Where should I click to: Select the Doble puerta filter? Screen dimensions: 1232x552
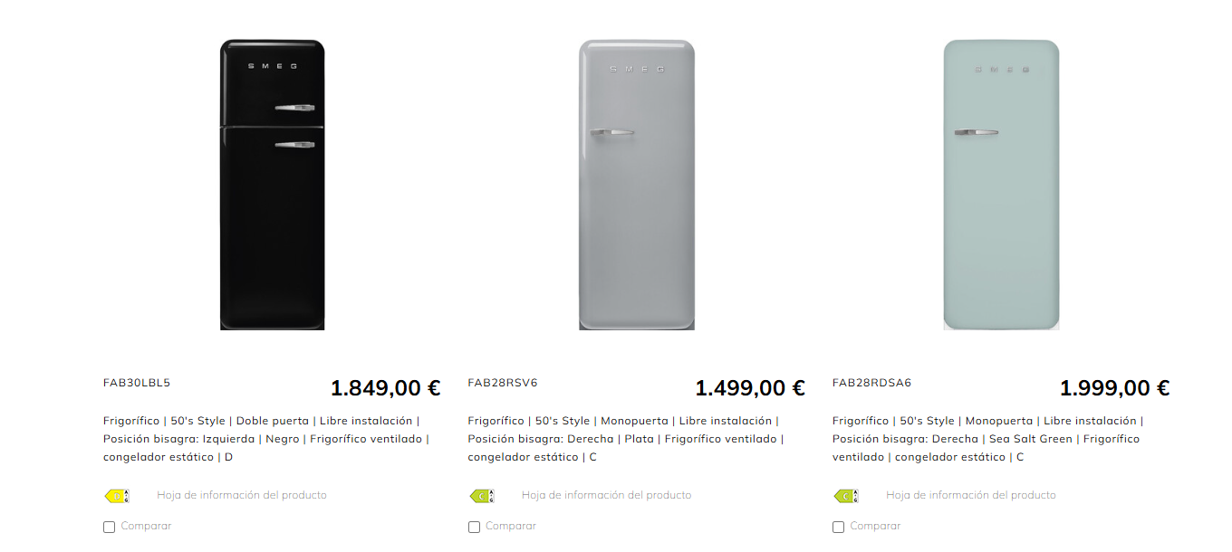pos(274,420)
